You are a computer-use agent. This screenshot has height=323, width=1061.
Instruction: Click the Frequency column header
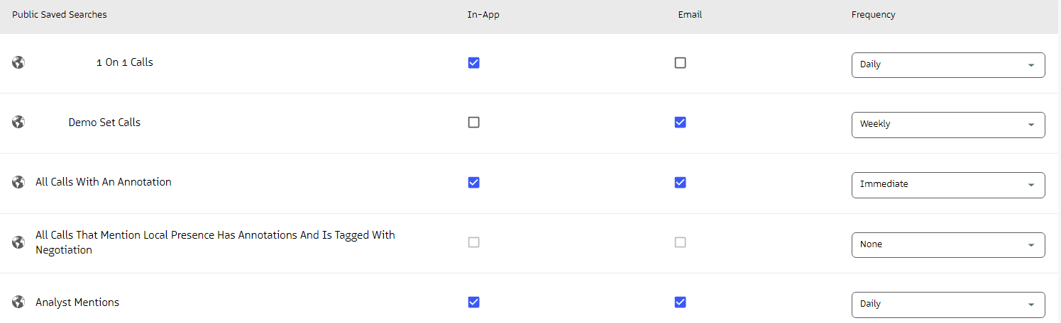(x=873, y=15)
